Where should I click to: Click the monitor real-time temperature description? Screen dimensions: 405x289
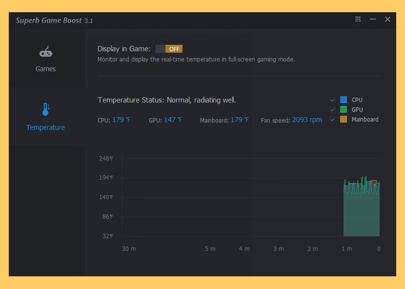click(x=196, y=60)
